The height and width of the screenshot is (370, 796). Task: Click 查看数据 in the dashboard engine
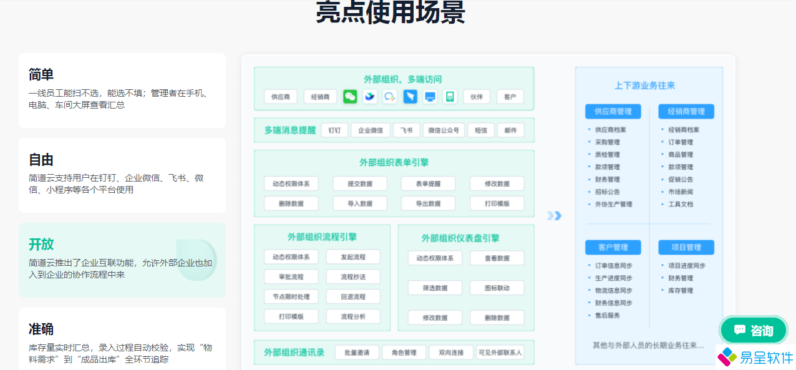tap(497, 258)
